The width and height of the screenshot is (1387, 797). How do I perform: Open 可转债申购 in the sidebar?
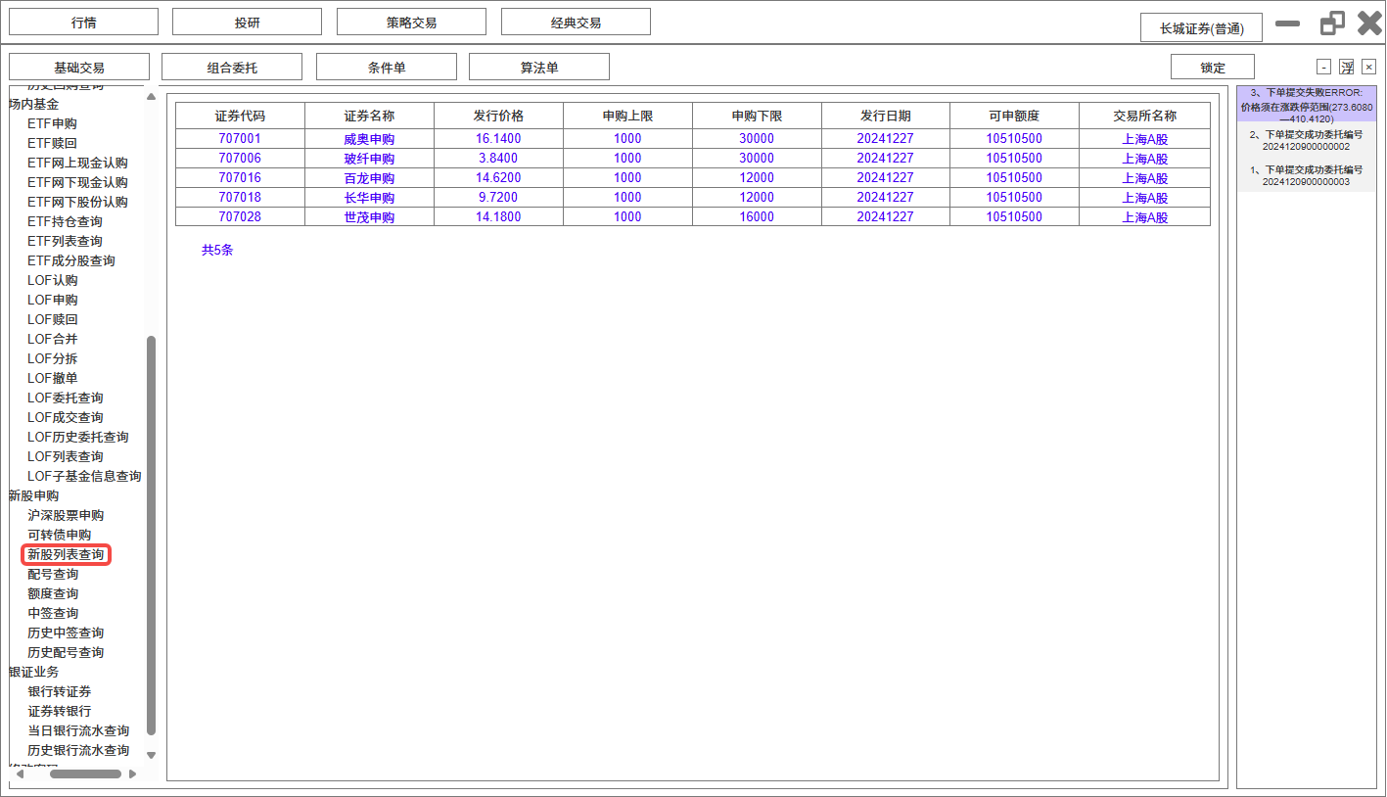point(60,535)
